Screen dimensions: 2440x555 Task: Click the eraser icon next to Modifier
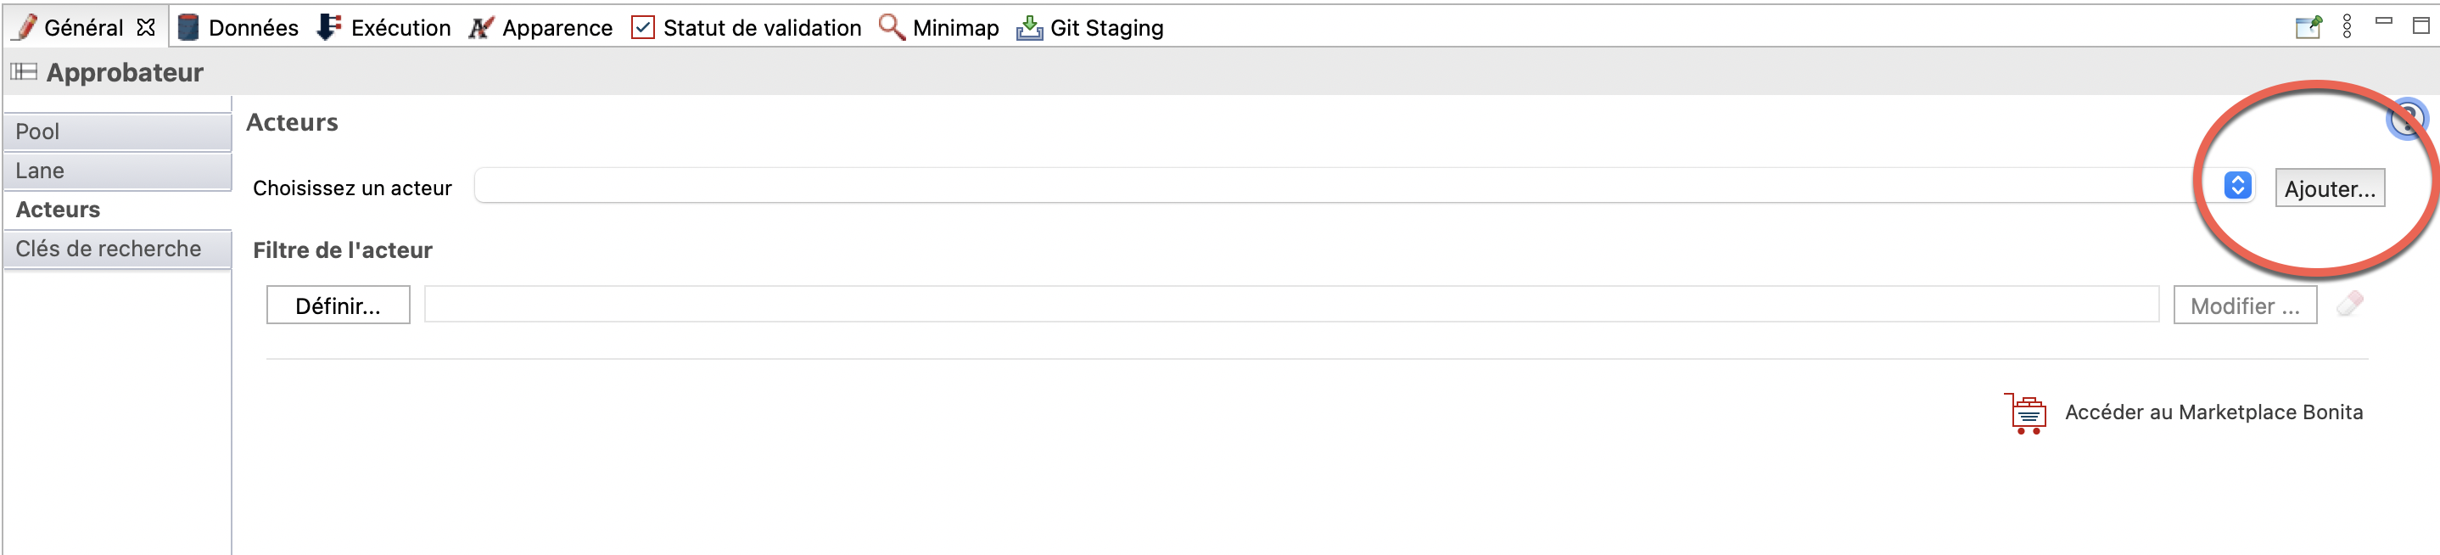point(2350,304)
